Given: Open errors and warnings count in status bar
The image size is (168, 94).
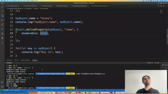Looking at the screenshot, I should 17,90.
